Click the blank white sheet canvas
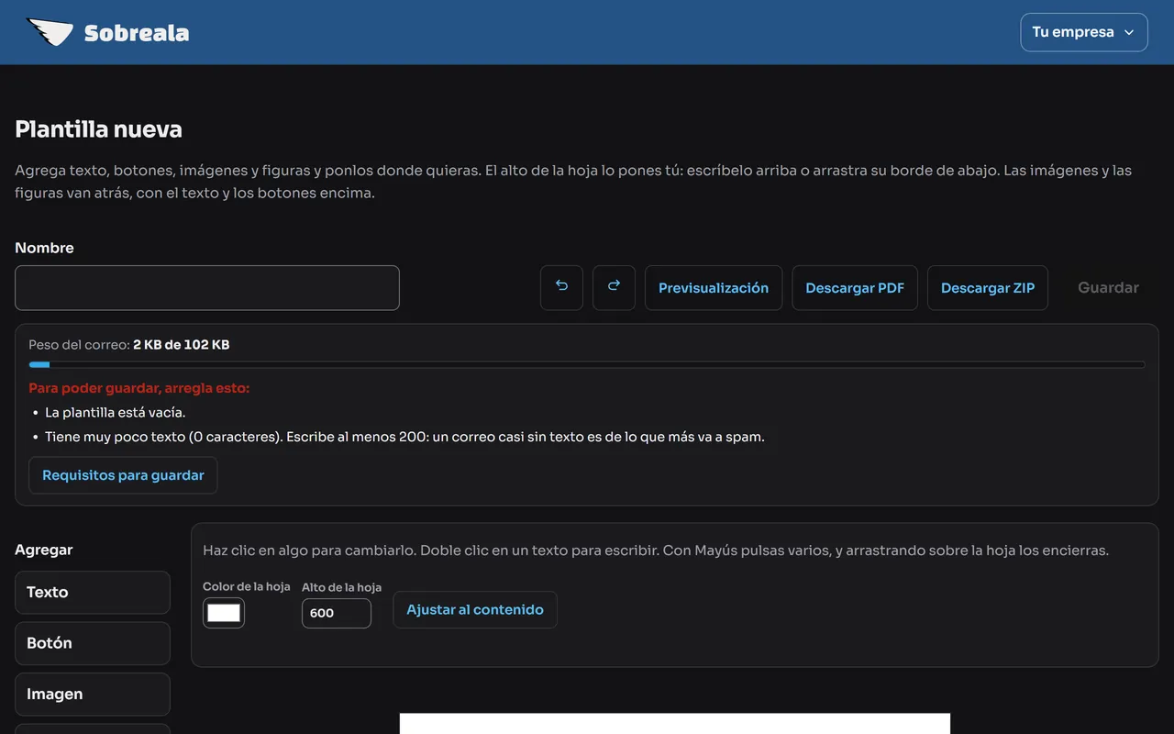Screen dimensions: 1174x734 coord(675,724)
